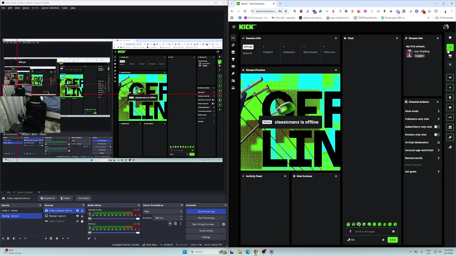Enter OBS Studio Mode
This screenshot has height=256, width=456.
coord(206,231)
